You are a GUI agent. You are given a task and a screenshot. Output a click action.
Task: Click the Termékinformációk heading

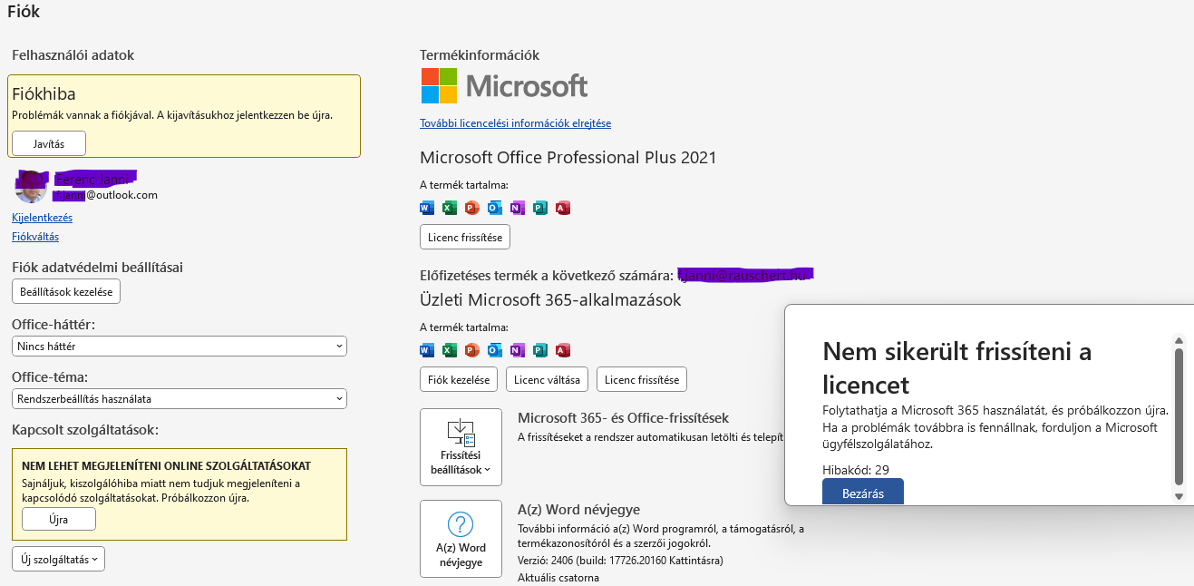(480, 55)
